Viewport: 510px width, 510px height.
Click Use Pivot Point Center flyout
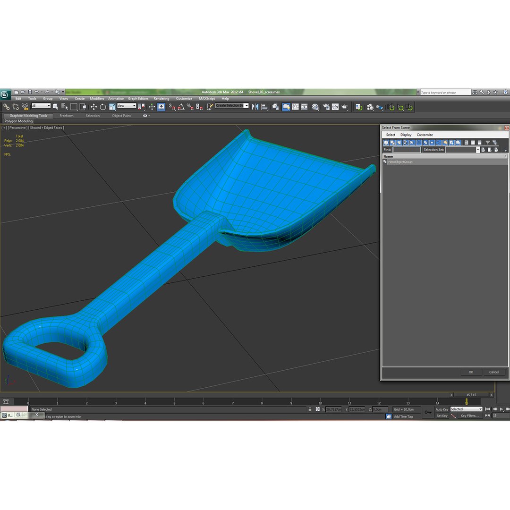click(141, 107)
